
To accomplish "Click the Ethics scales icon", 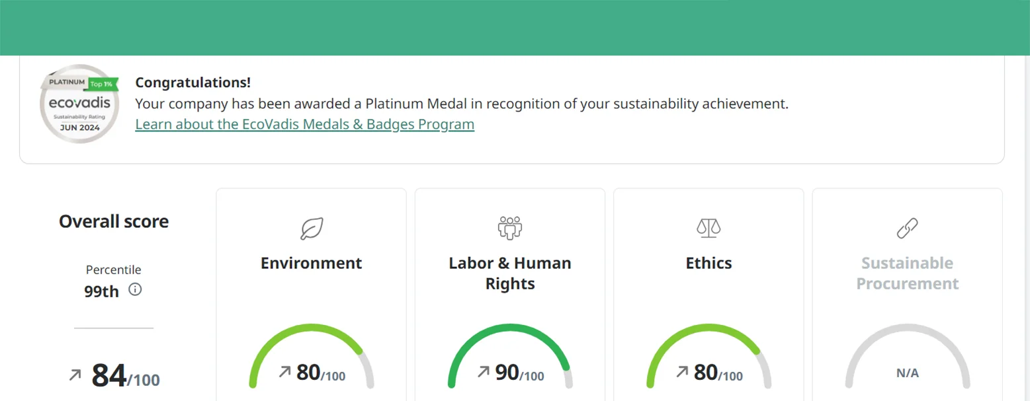I will coord(708,229).
